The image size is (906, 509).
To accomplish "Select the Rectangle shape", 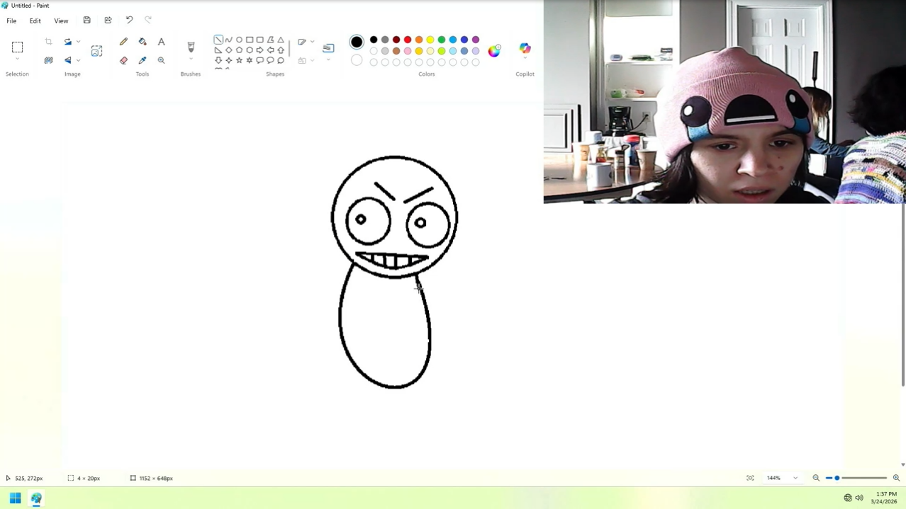I will (x=250, y=40).
